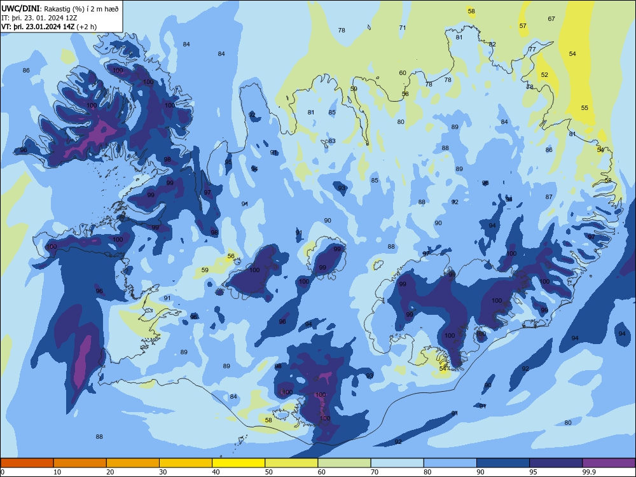Click the title 'UWC/DINI: Rakastig (%) í 2 m hæð'
Image resolution: width=636 pixels, height=477 pixels.
(60, 8)
